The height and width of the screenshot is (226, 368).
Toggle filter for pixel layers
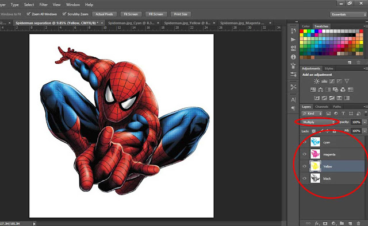[328, 114]
